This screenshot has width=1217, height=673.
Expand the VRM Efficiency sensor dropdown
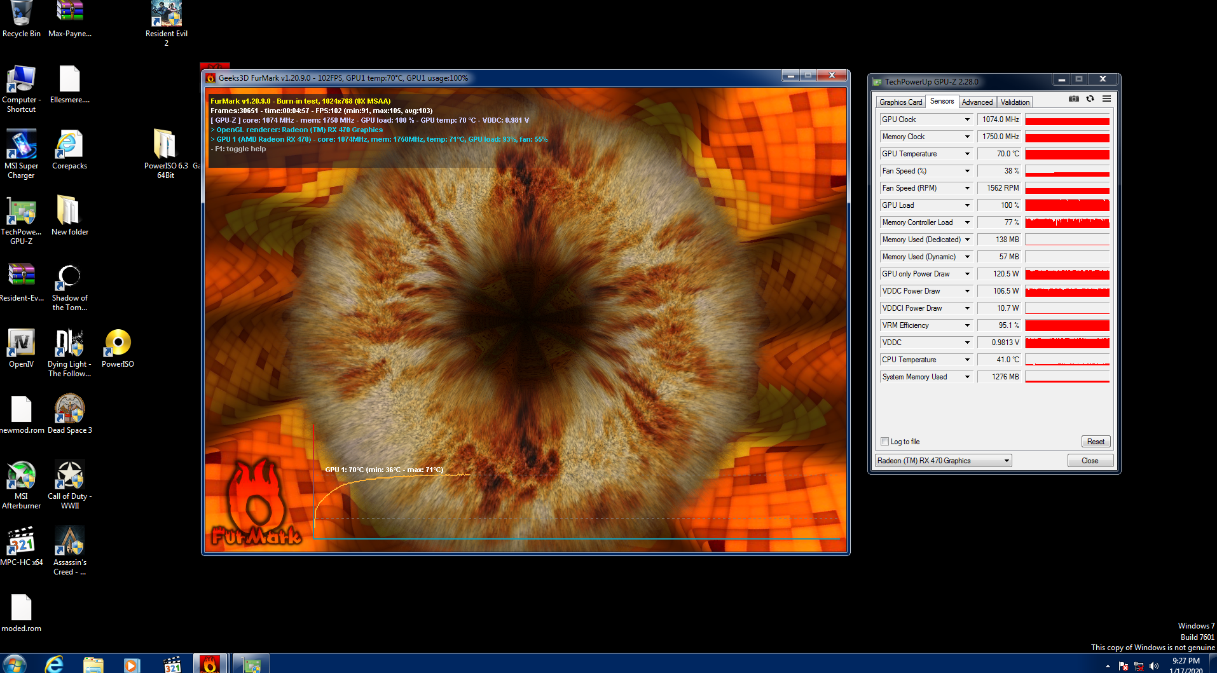(967, 325)
